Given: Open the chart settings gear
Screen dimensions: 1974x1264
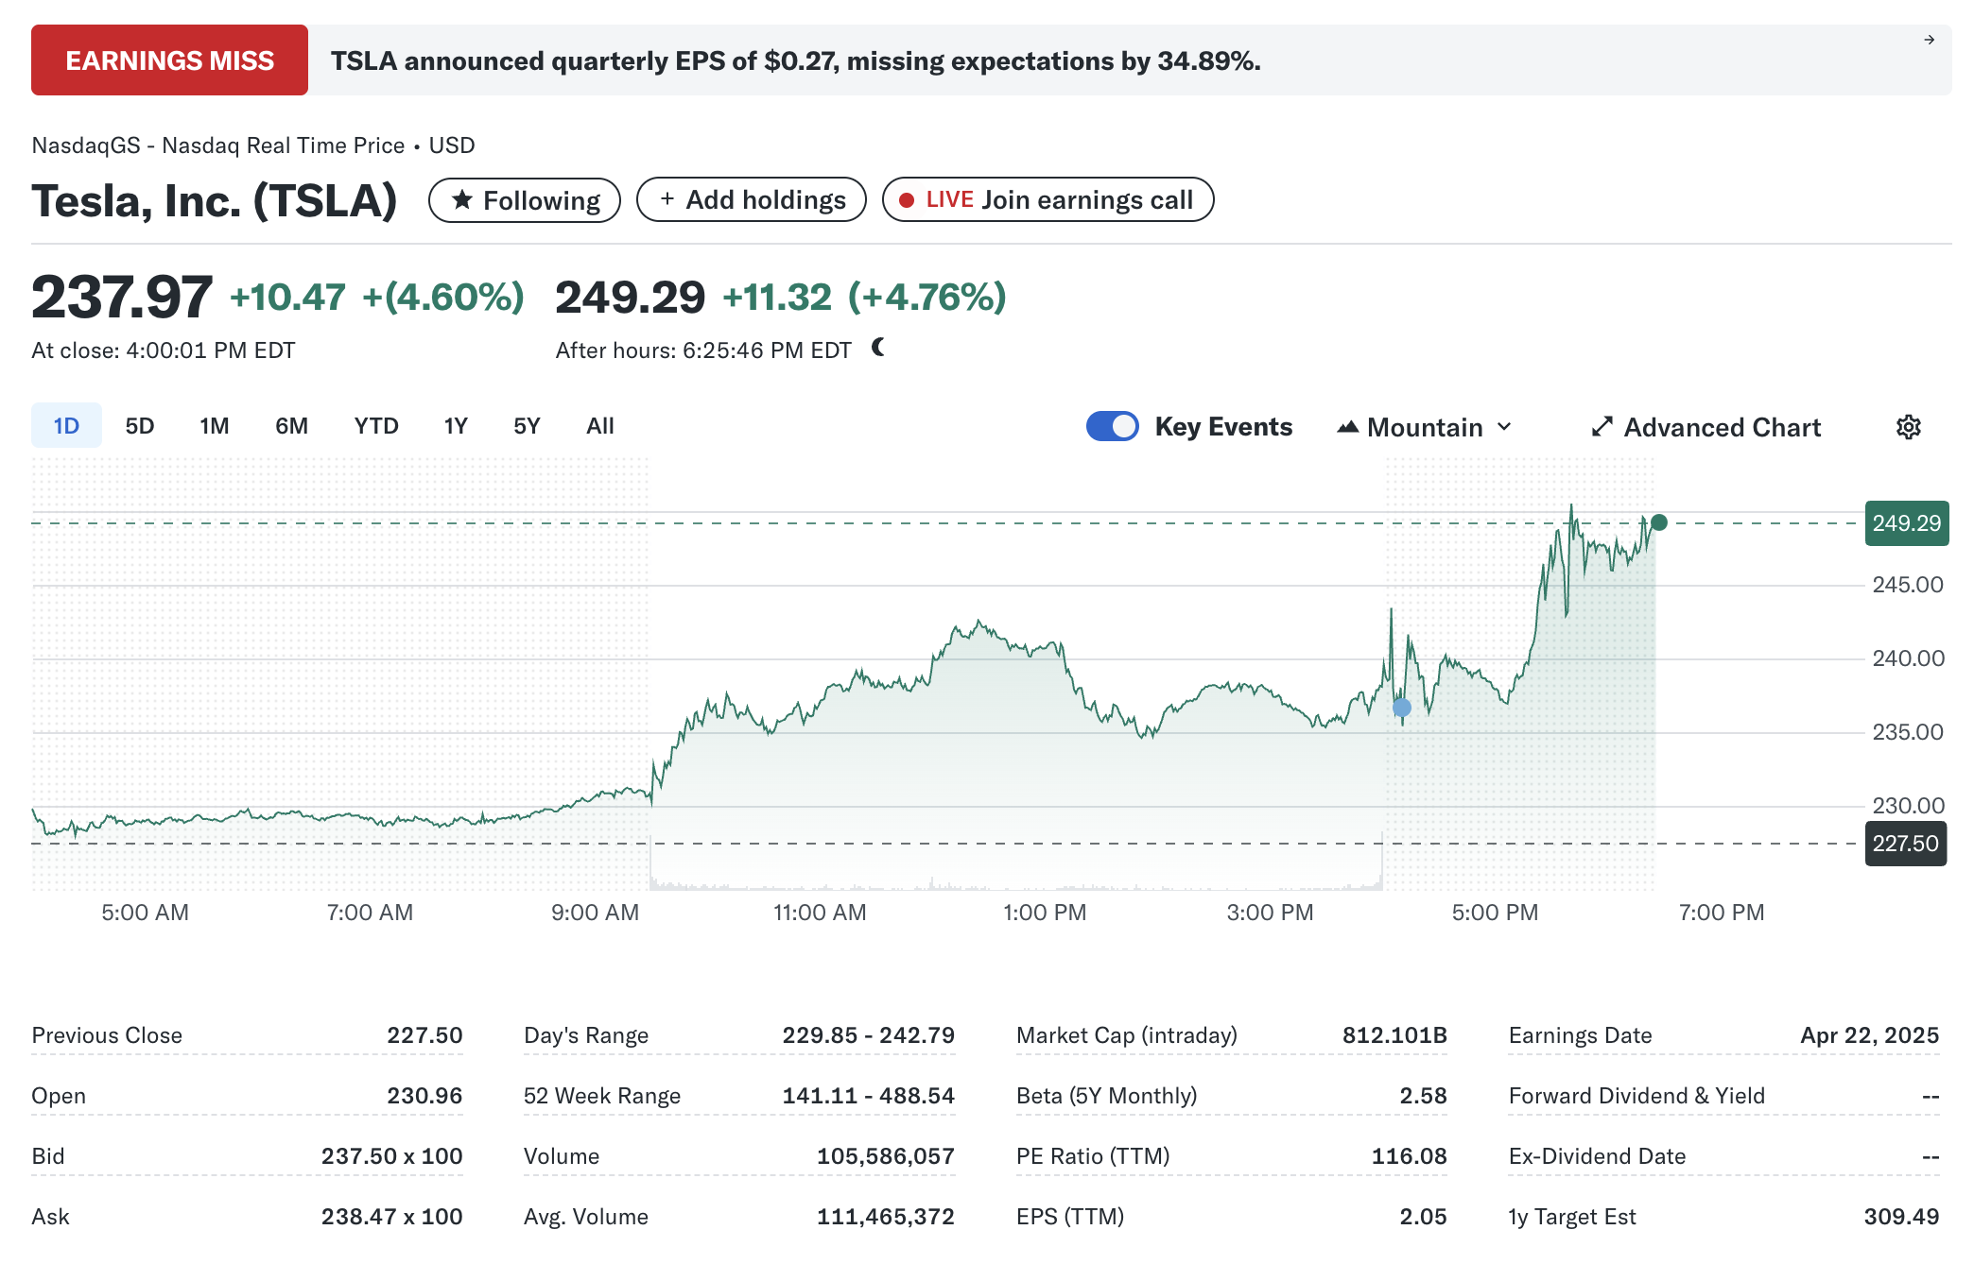Looking at the screenshot, I should click(x=1908, y=427).
